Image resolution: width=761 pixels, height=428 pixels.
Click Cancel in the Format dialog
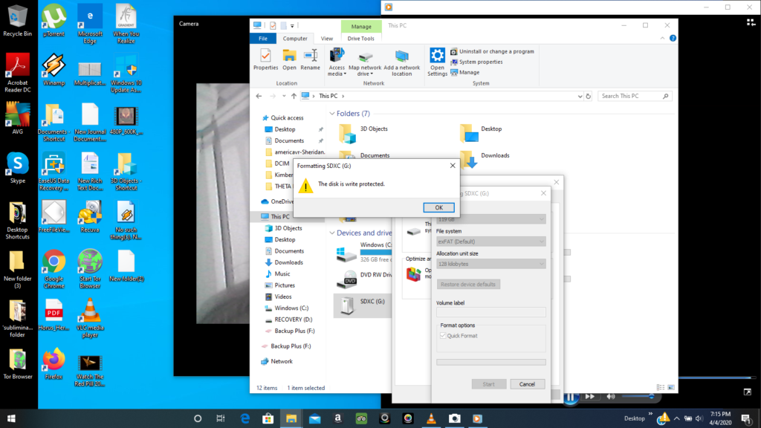pos(527,384)
